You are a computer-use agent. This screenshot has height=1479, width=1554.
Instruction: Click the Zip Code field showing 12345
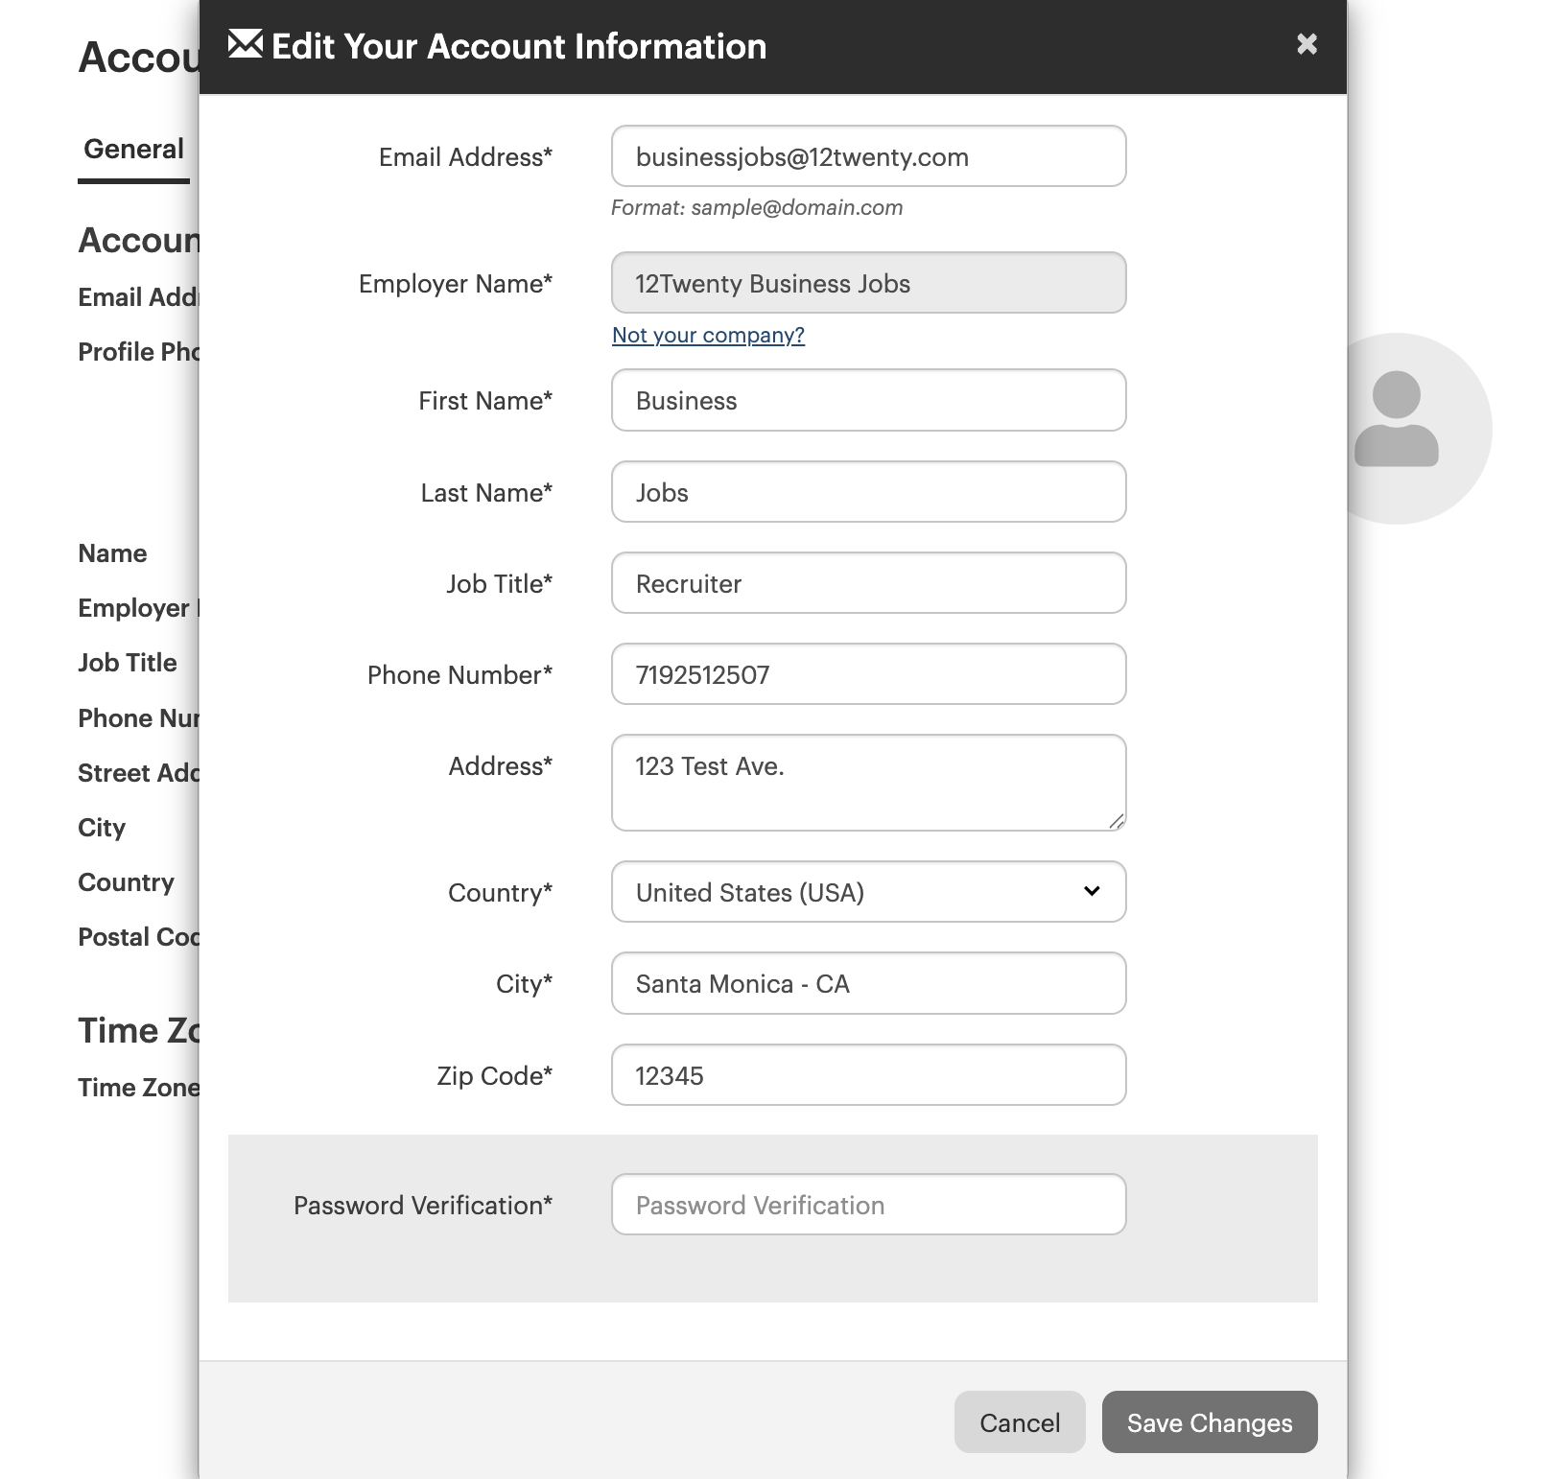tap(868, 1075)
